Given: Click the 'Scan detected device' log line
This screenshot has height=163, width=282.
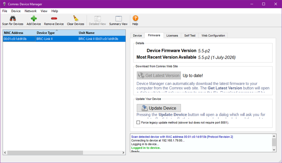Looking at the screenshot, I should (x=182, y=137).
